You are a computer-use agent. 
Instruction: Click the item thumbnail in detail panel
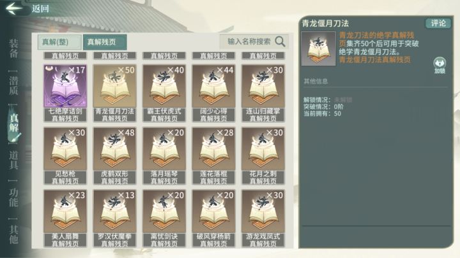point(318,48)
